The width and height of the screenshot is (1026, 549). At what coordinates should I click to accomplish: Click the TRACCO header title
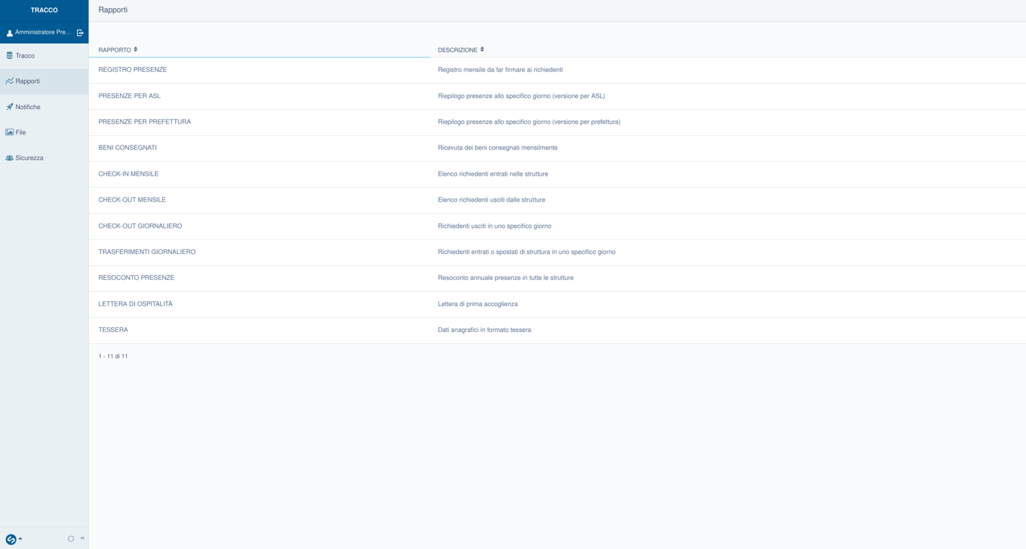[44, 10]
